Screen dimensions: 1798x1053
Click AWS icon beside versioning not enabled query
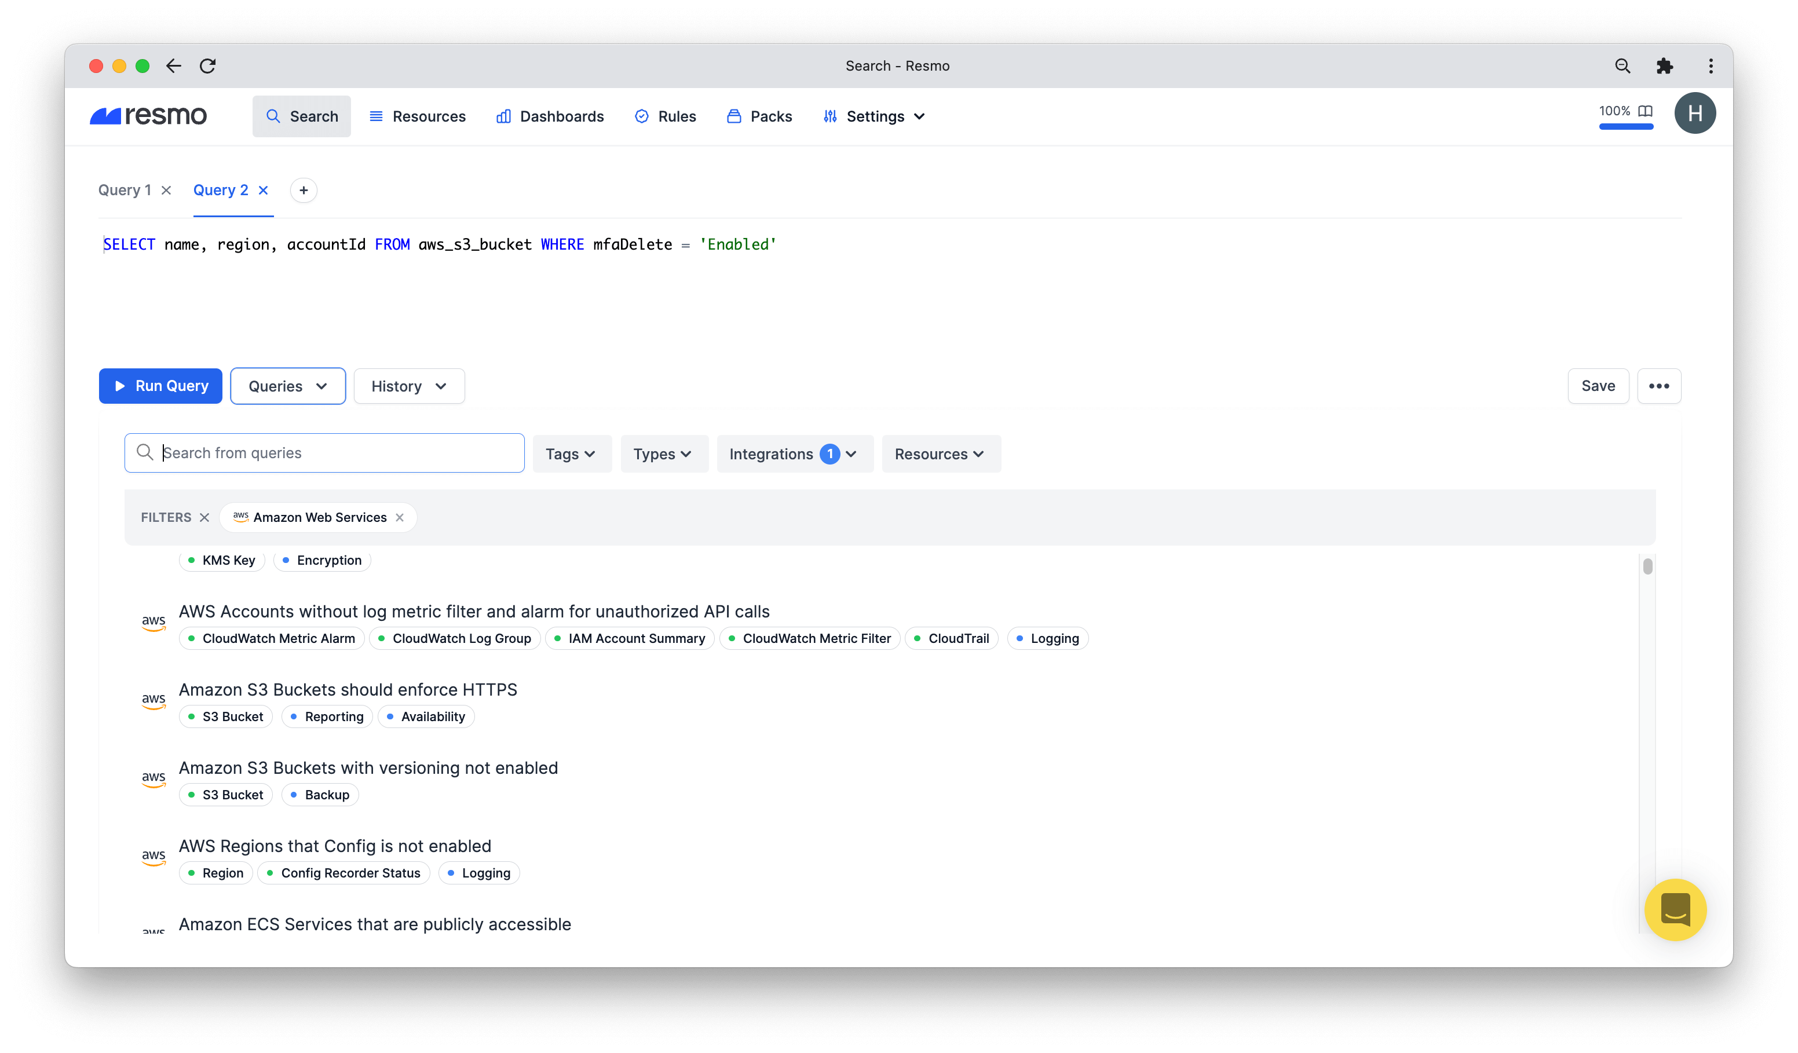pos(154,778)
